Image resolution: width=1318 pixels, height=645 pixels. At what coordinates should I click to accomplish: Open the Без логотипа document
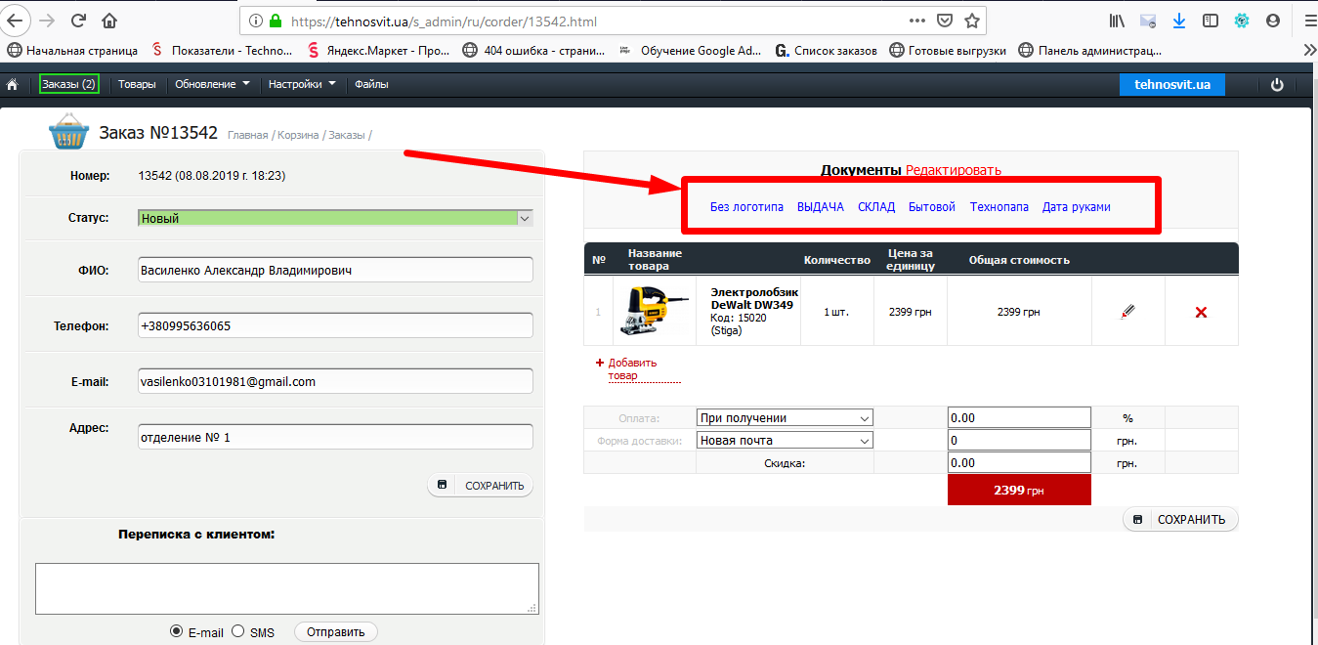[x=746, y=207]
